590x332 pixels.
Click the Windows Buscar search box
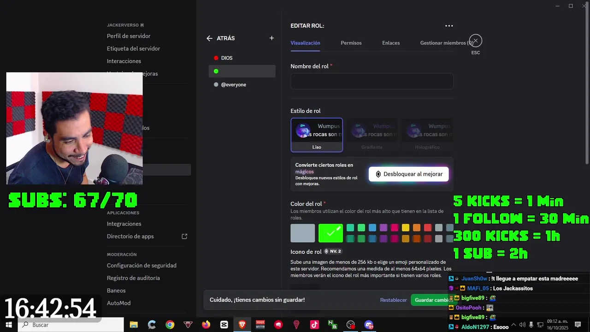[x=71, y=325]
